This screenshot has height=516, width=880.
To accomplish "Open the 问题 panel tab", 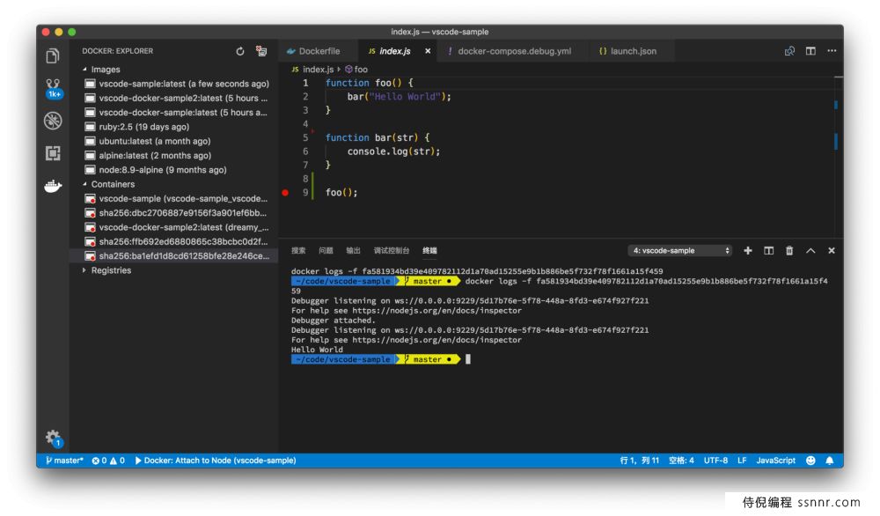I will [x=326, y=251].
